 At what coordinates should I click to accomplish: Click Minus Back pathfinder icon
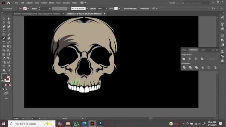215,67
